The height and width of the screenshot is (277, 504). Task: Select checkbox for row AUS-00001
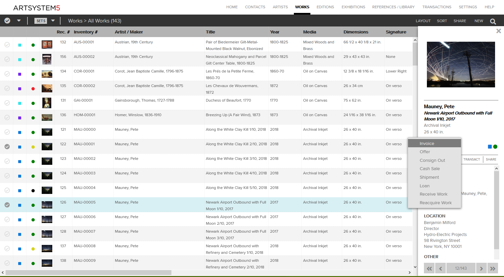click(x=7, y=45)
